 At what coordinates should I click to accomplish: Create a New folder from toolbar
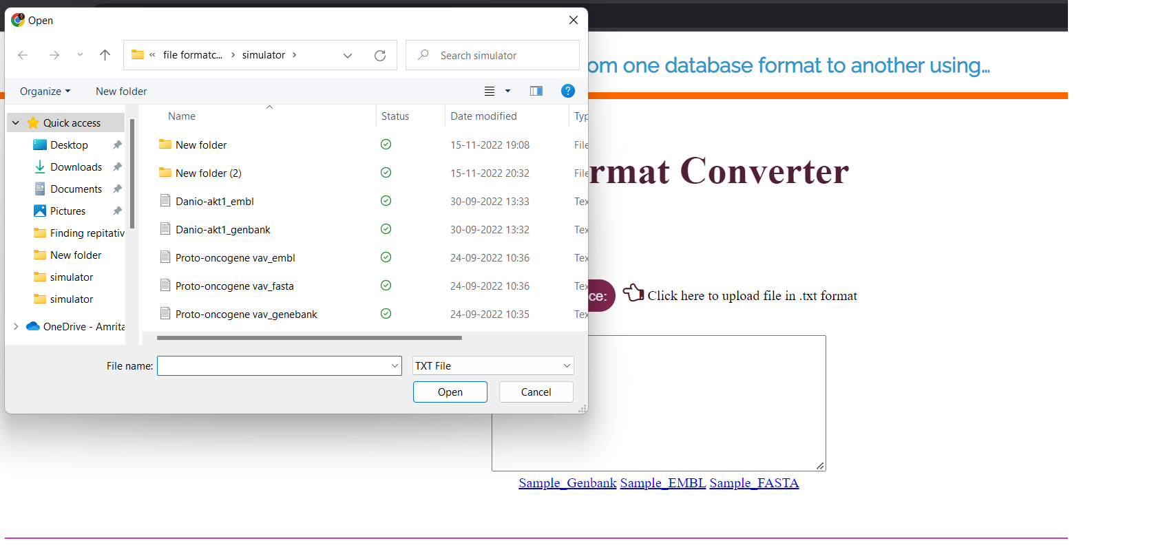(x=121, y=91)
